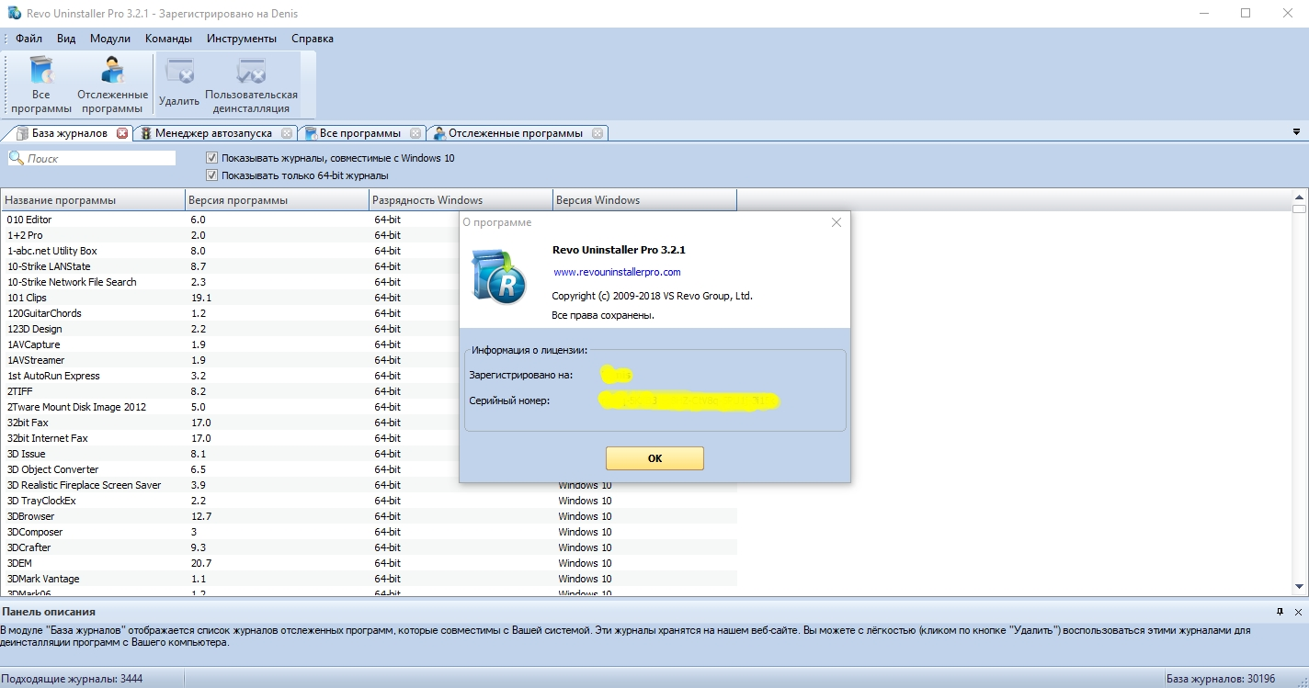Click the list scrollbar up arrow
Screen dimensions: 1309x688
[x=1299, y=197]
